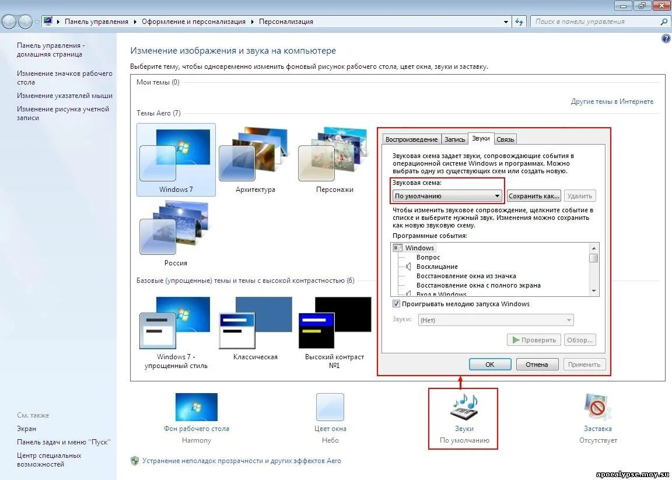The image size is (672, 480).
Task: Click the Windows folder icon in the events list
Action: 398,248
